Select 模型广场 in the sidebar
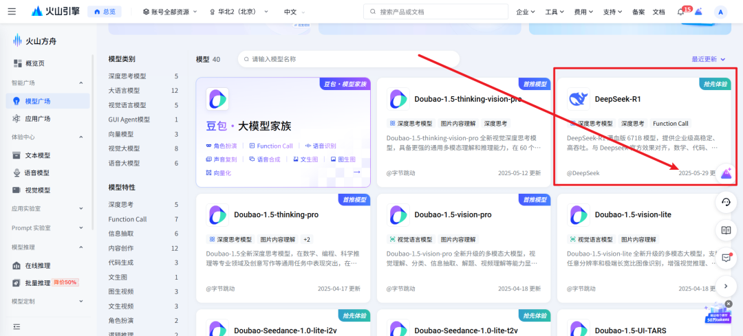Screen dimensions: 743x336 point(48,101)
